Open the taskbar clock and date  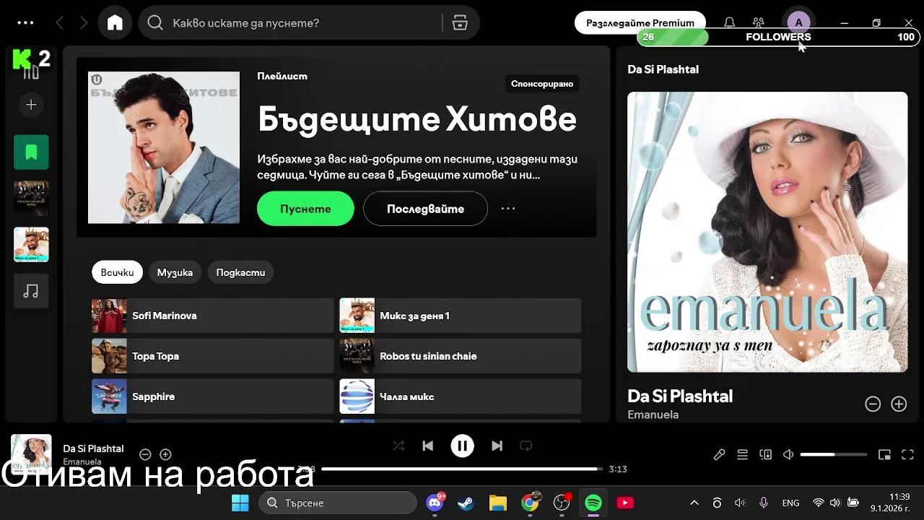[890, 503]
